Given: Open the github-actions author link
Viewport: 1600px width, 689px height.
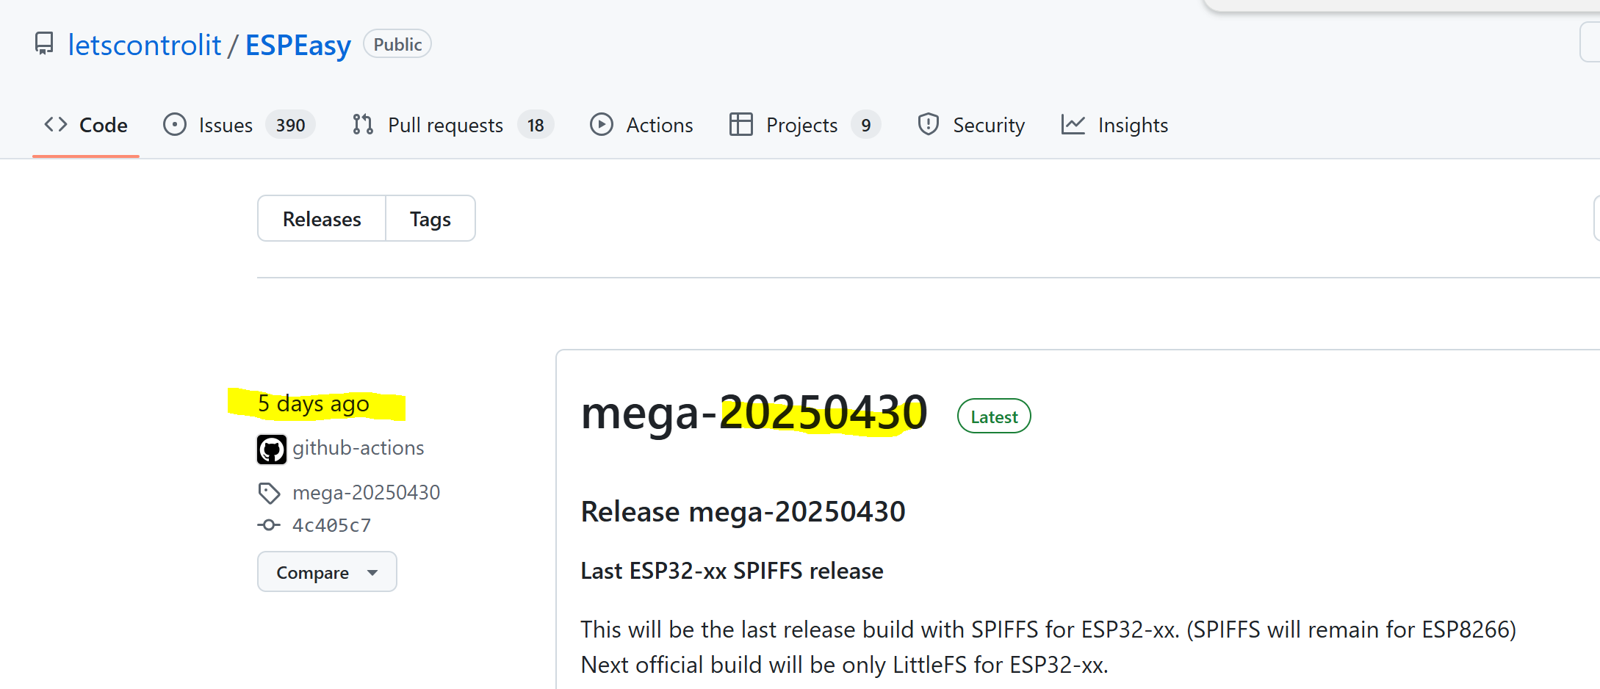Looking at the screenshot, I should click(358, 448).
